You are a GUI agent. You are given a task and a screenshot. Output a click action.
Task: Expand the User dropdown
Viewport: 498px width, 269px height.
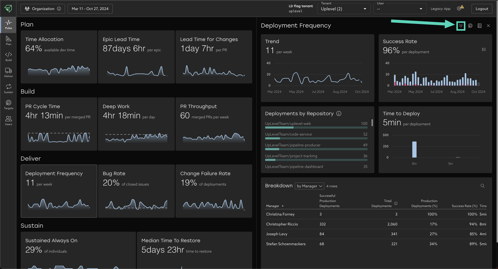[x=400, y=9]
